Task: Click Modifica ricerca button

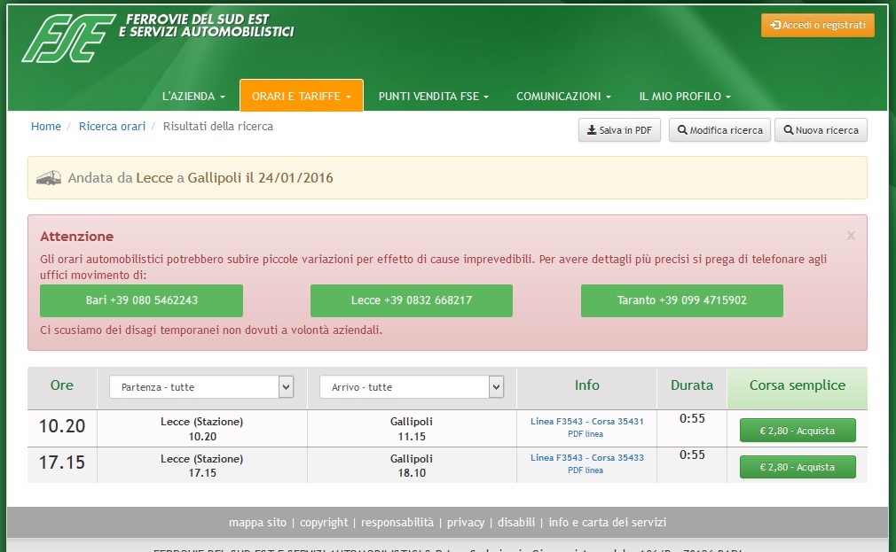Action: coord(719,130)
